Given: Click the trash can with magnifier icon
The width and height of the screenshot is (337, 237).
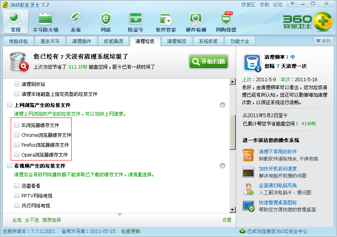Looking at the screenshot, I should point(19,62).
